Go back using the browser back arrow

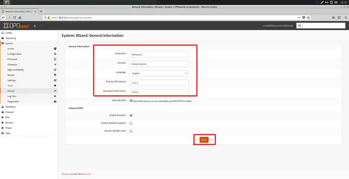3,18
